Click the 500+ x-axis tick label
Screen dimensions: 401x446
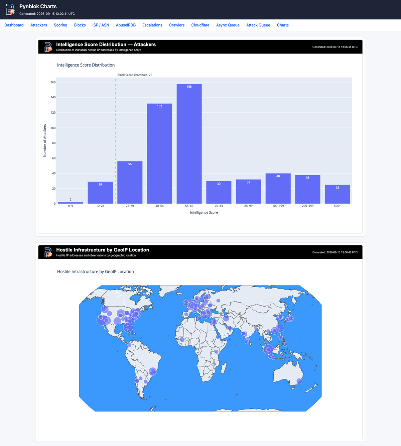pos(338,206)
